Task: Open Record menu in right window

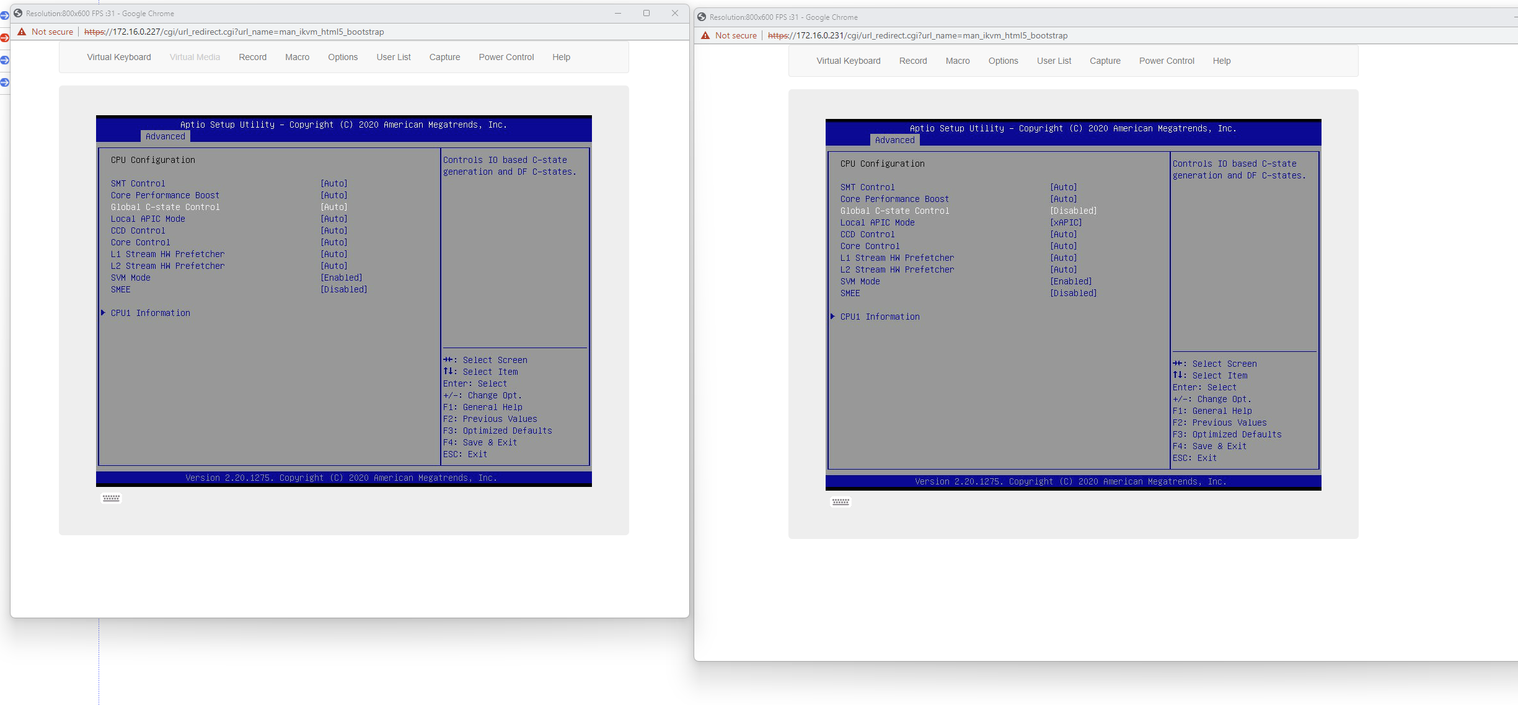Action: pos(913,61)
